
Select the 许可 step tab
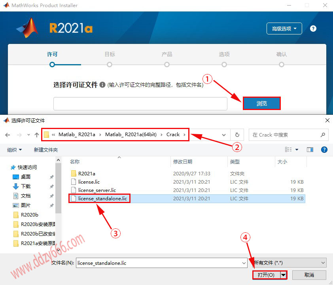[52, 54]
